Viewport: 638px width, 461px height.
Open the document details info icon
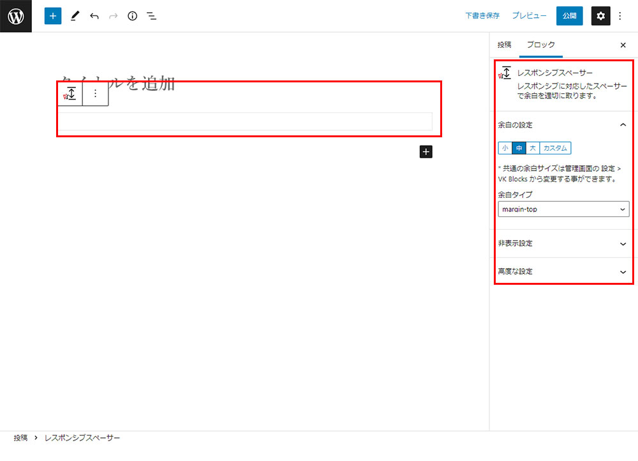(133, 16)
